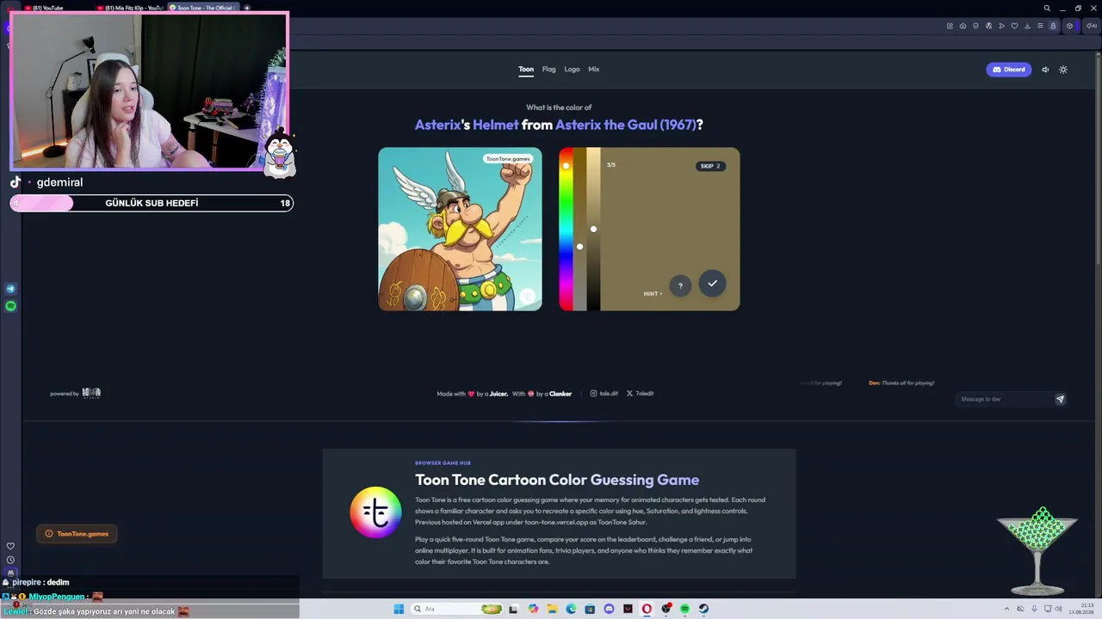Click the Juicer credit link

tap(498, 394)
